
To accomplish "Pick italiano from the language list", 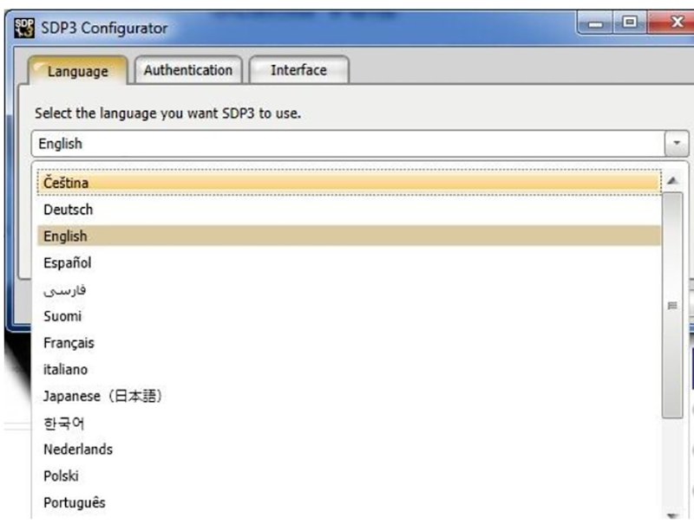I will (x=349, y=369).
